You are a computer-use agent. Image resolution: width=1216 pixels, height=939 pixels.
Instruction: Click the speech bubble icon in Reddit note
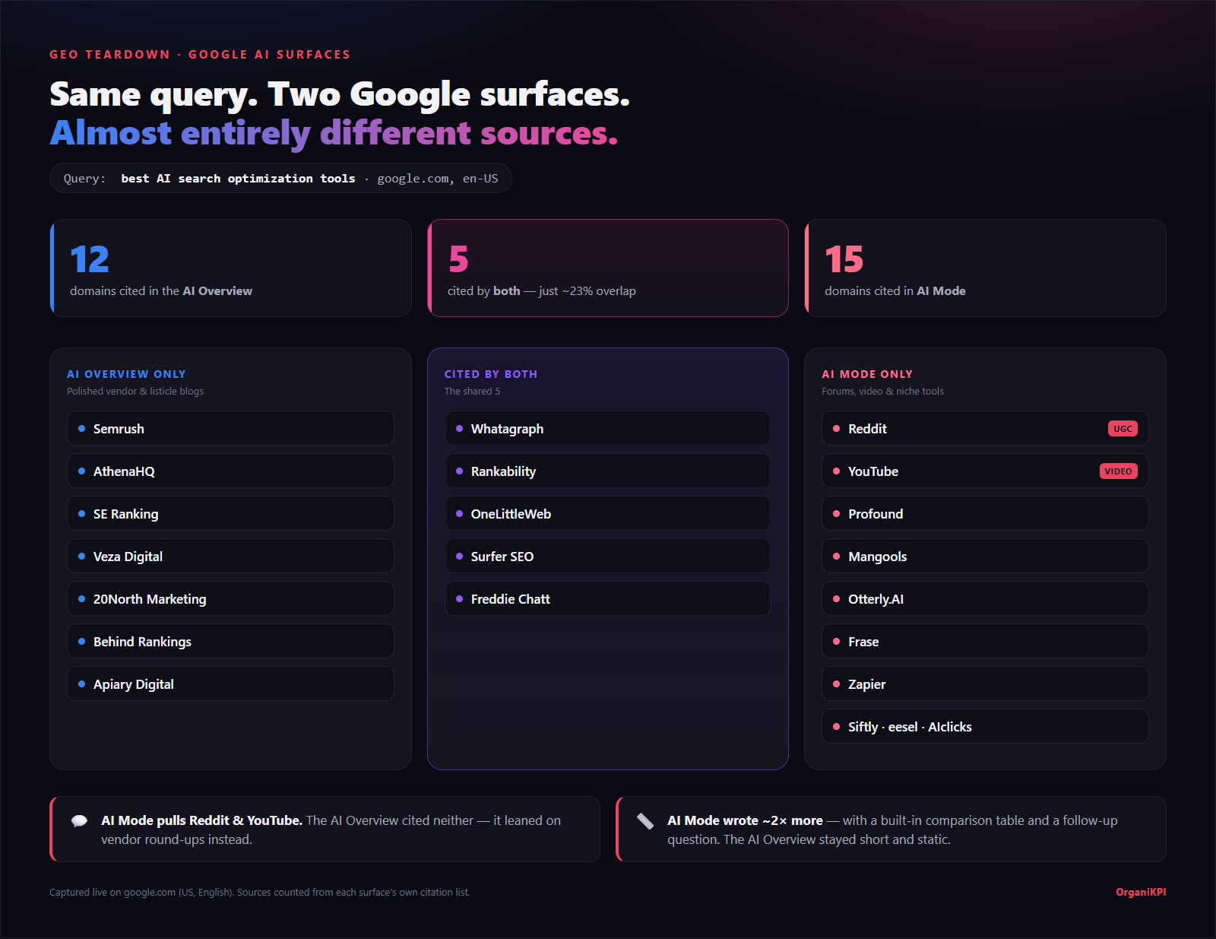point(79,821)
